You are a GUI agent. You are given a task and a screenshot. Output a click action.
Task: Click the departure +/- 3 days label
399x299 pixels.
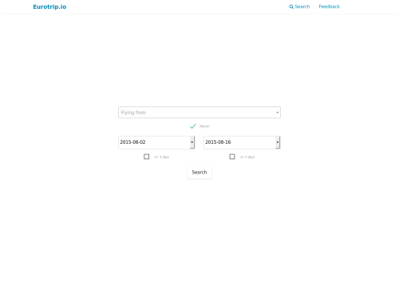pos(162,157)
